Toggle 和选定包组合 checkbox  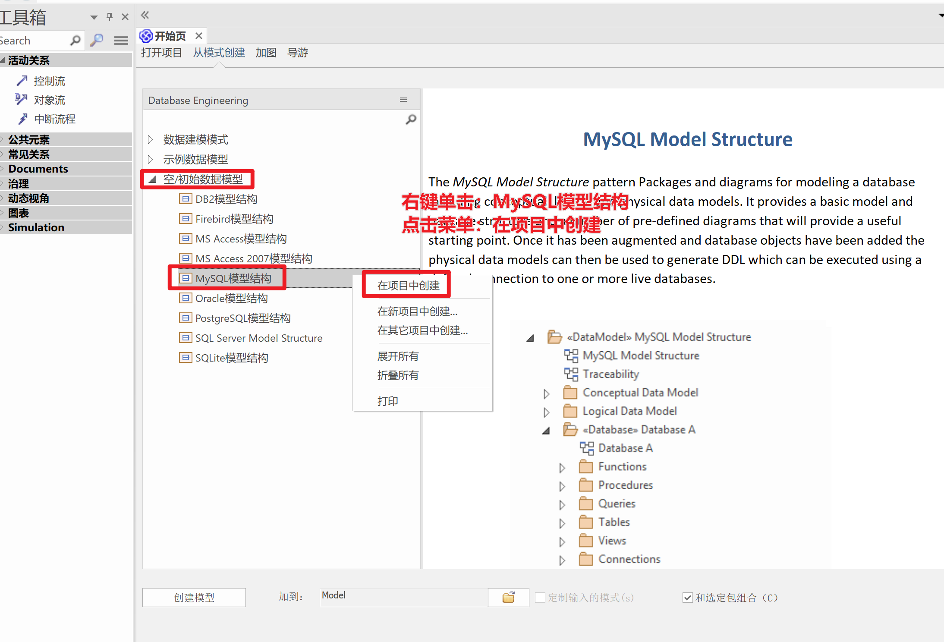pos(688,598)
